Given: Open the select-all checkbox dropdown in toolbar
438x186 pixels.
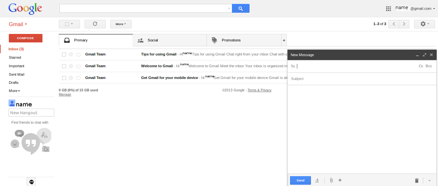Looking at the screenshot, I should [69, 24].
